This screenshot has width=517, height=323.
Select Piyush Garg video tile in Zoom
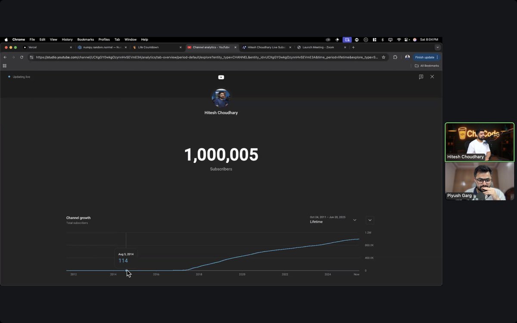pos(480,181)
